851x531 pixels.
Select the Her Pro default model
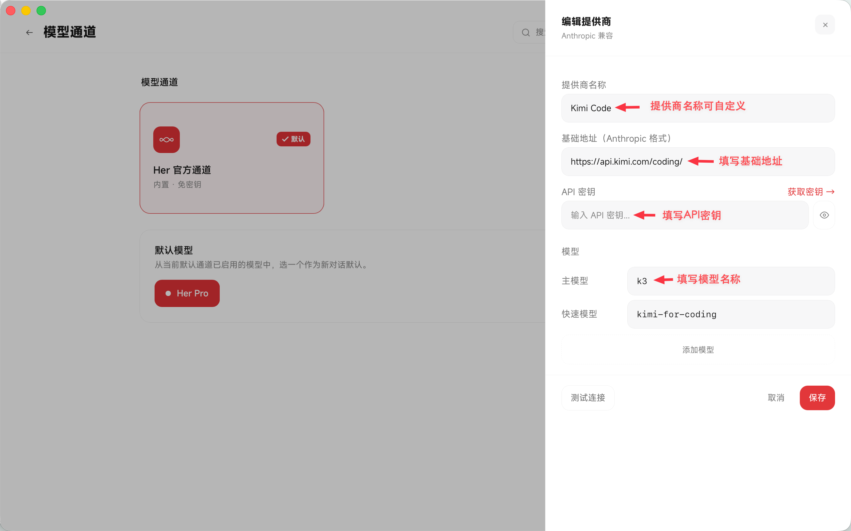tap(187, 293)
